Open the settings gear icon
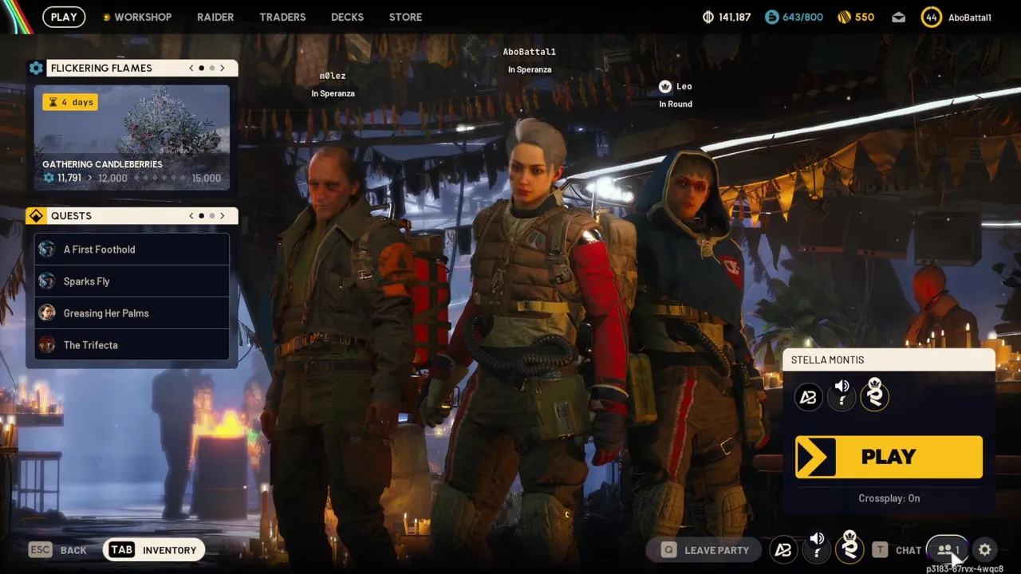 click(x=985, y=550)
